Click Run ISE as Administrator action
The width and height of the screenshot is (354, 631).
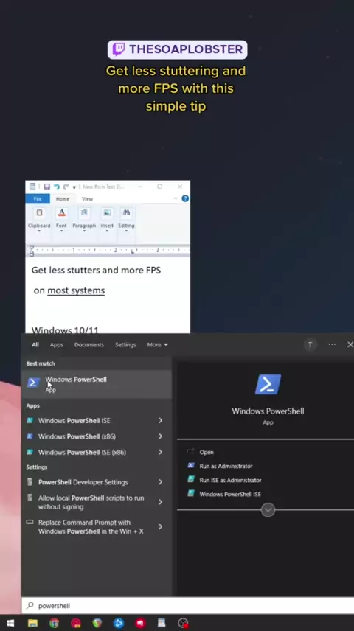[230, 480]
